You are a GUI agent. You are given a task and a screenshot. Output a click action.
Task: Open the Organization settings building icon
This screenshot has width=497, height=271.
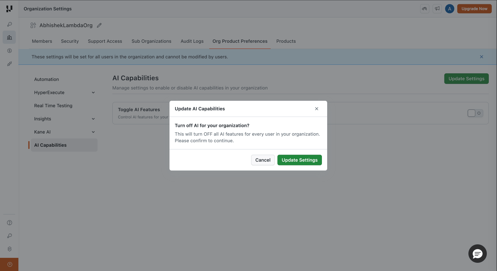pos(9,37)
